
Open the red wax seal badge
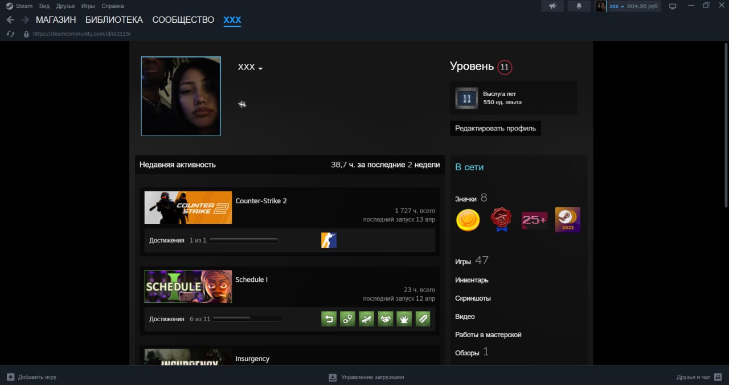click(501, 220)
